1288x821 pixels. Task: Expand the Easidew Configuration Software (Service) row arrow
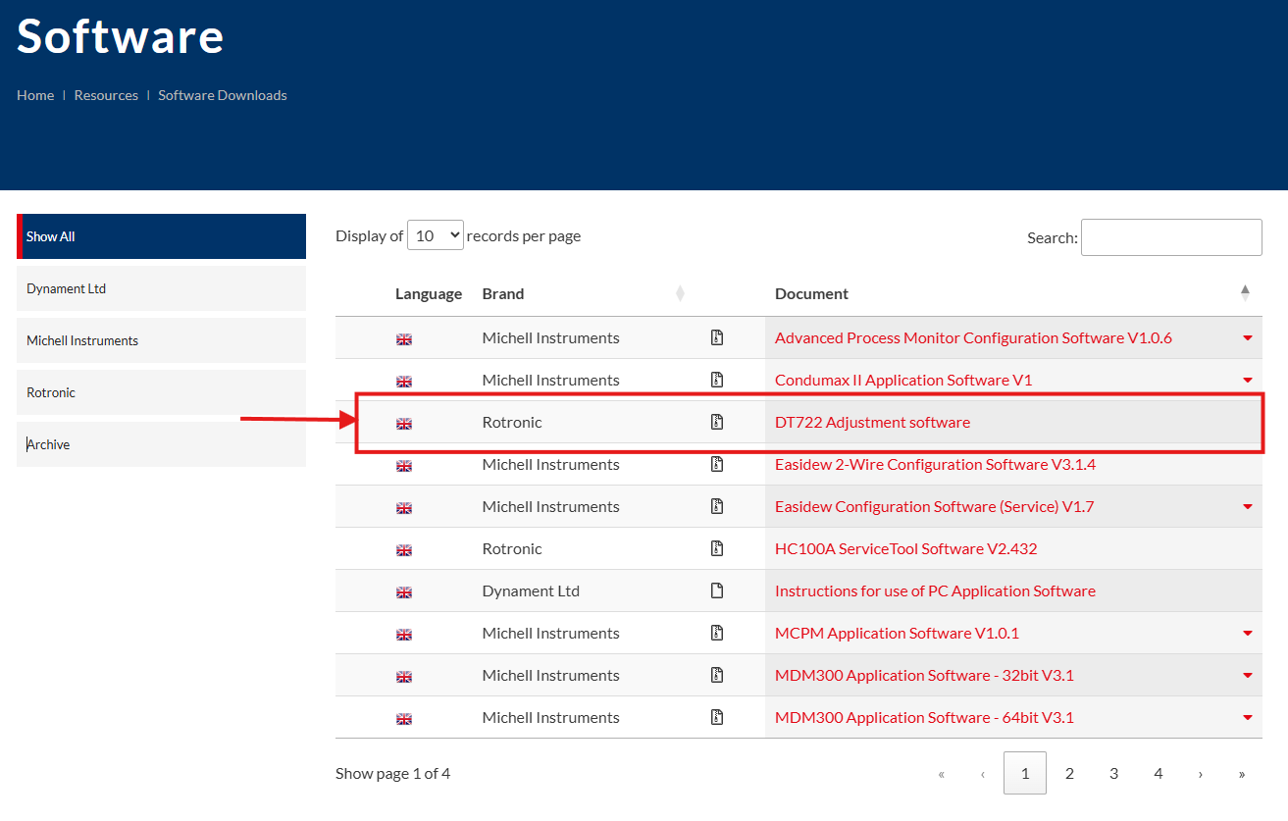click(1248, 507)
